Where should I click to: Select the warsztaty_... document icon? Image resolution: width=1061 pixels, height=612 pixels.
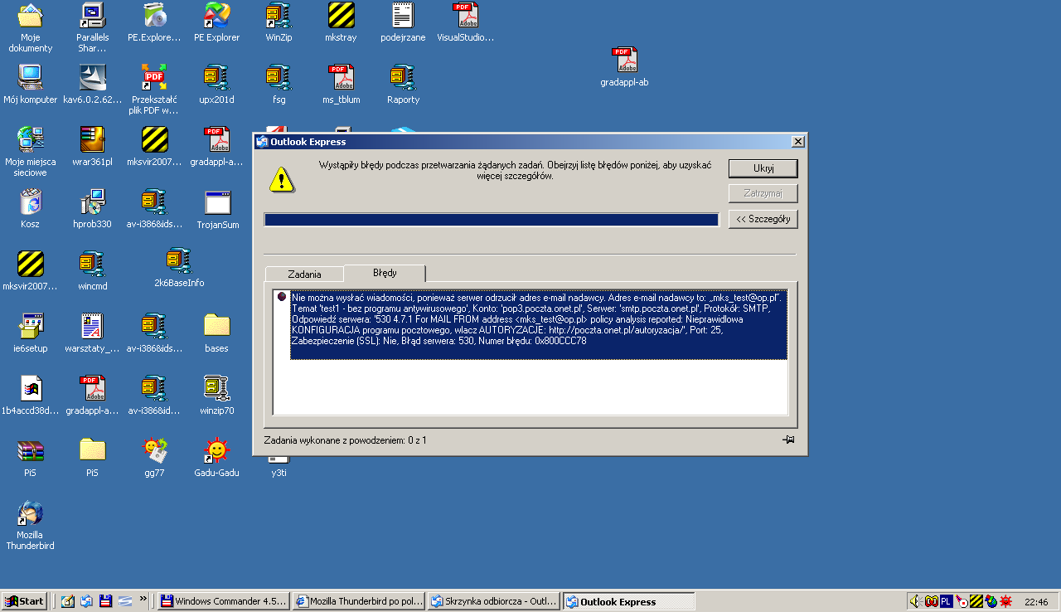93,333
